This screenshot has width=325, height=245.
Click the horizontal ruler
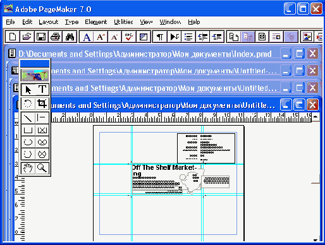[x=181, y=117]
